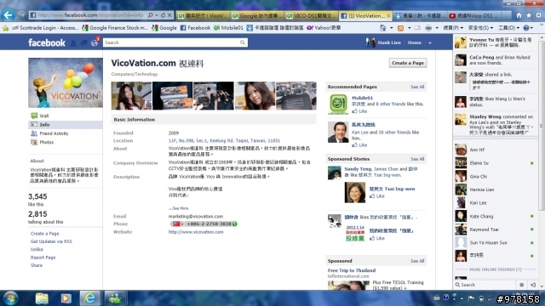The height and width of the screenshot is (306, 545).
Task: Click the browser back arrow button
Action: 8,15
